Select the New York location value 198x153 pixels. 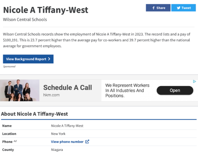[58, 134]
